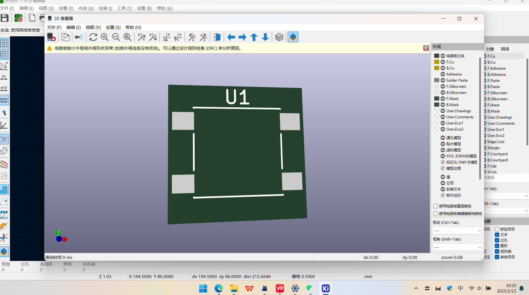This screenshot has height=295, width=529.
Task: Open the 走线 track width dropdown
Action: pyautogui.click(x=24, y=30)
